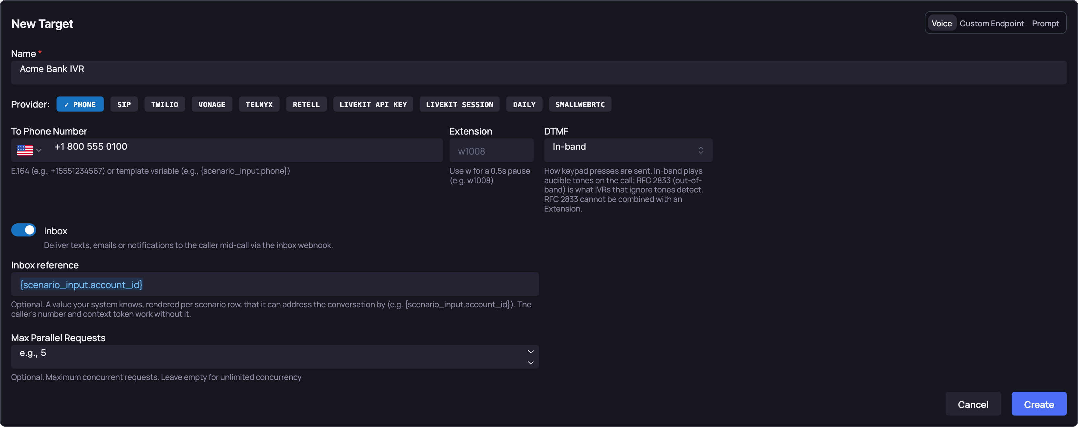1078x427 pixels.
Task: Switch to the Custom Endpoint tab
Action: [x=991, y=23]
